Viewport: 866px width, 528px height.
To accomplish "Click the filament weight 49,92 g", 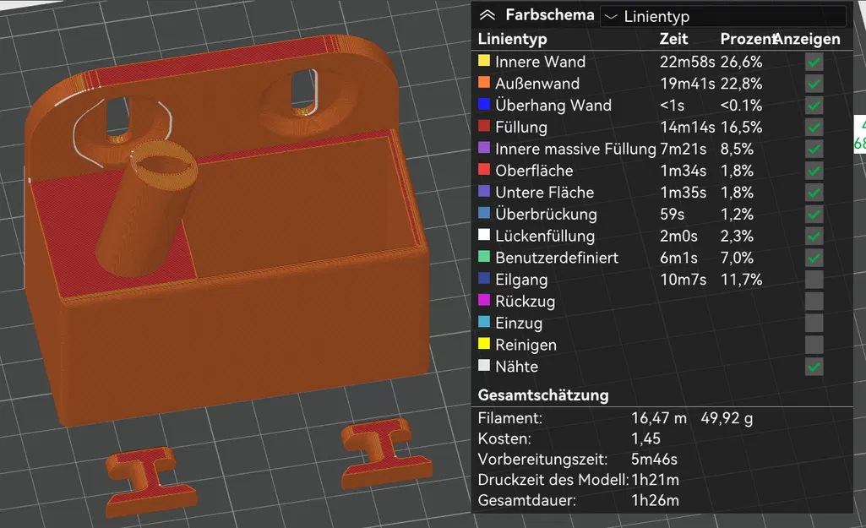I will [x=727, y=418].
